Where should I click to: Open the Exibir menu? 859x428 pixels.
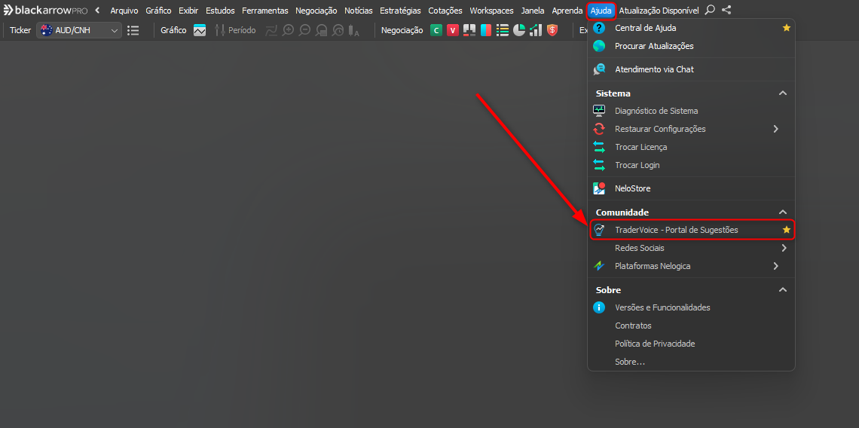tap(188, 11)
